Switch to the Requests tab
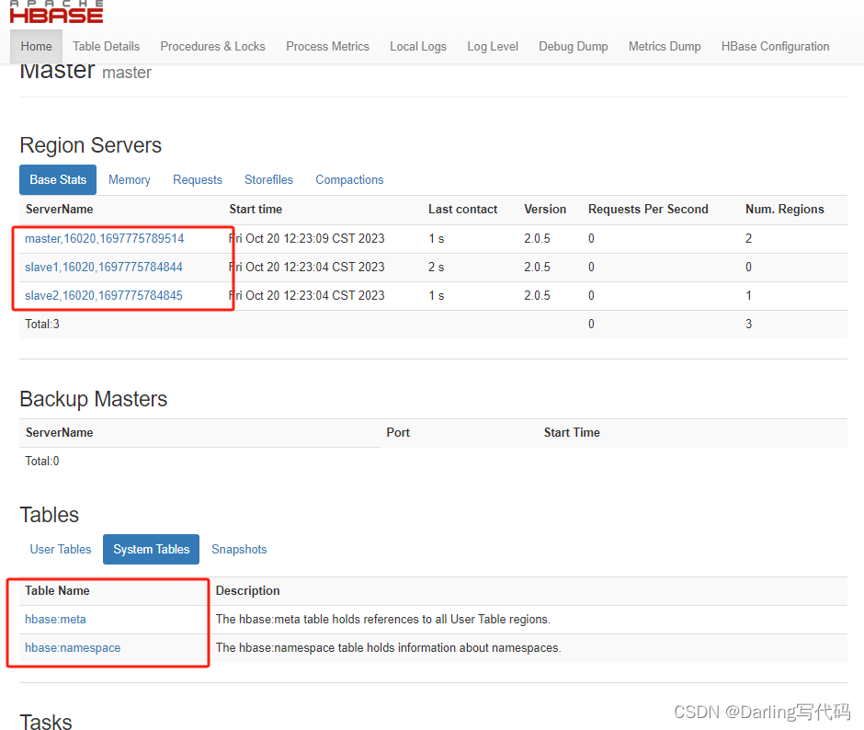864x730 pixels. pyautogui.click(x=197, y=179)
